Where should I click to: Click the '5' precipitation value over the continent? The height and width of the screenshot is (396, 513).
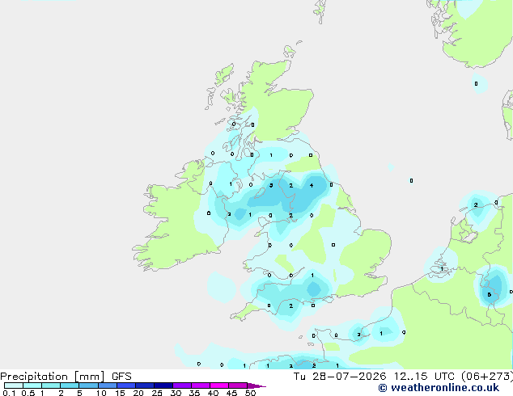click(489, 294)
